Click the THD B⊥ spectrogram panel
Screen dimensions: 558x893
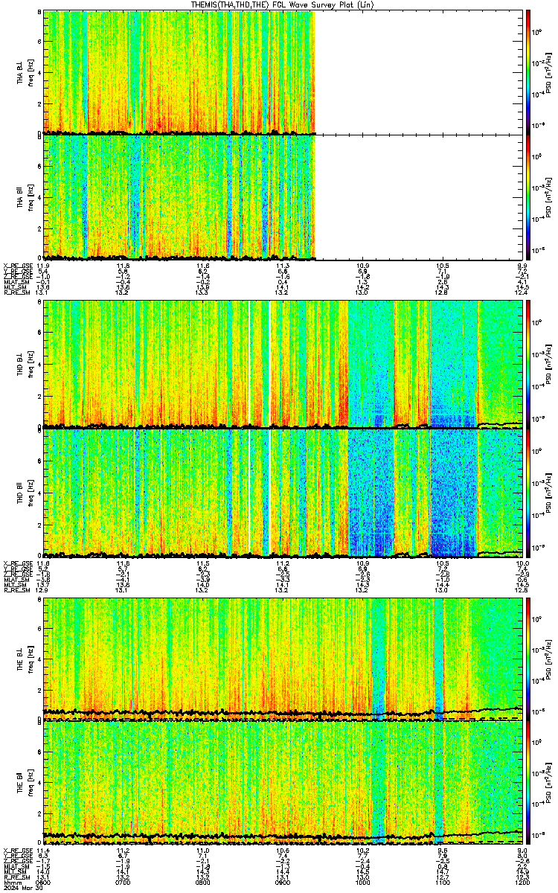click(x=282, y=365)
